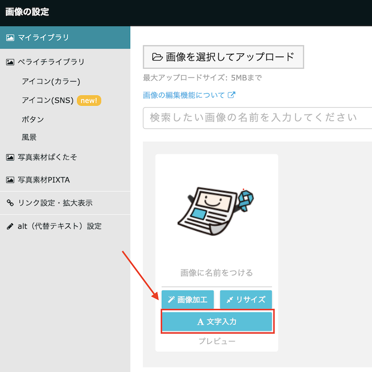Open リンク設定・拡大表示 settings
Image resolution: width=372 pixels, height=372 pixels.
(x=55, y=203)
